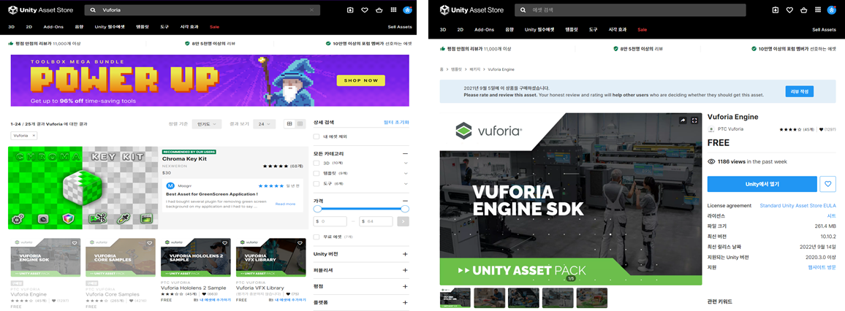Open 2D menu in right window

pyautogui.click(x=461, y=30)
